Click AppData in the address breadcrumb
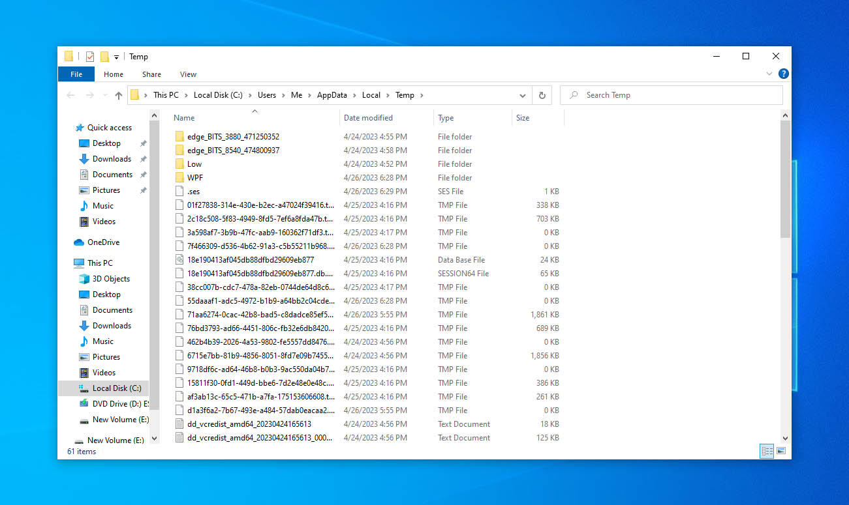This screenshot has width=849, height=505. 332,95
